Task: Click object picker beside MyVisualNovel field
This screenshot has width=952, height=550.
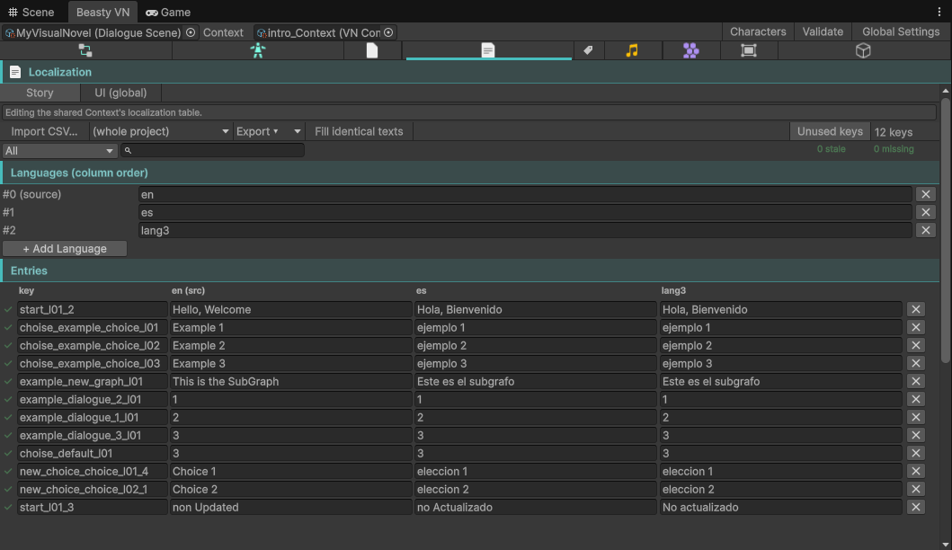Action: 191,32
